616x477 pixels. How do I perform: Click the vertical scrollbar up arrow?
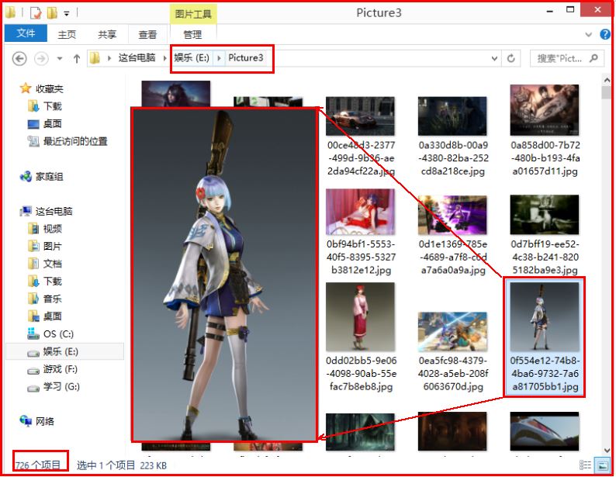pyautogui.click(x=606, y=80)
